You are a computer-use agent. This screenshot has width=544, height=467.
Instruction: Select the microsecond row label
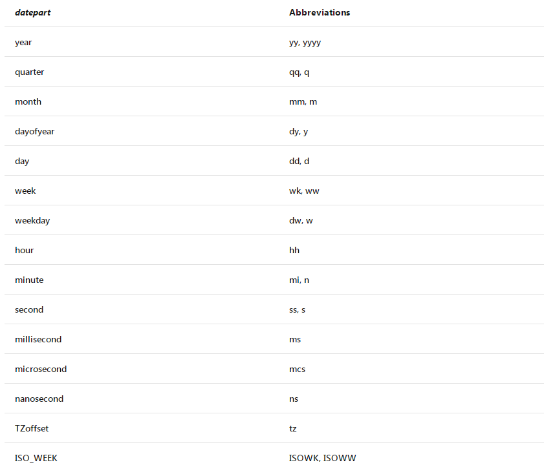tap(41, 369)
